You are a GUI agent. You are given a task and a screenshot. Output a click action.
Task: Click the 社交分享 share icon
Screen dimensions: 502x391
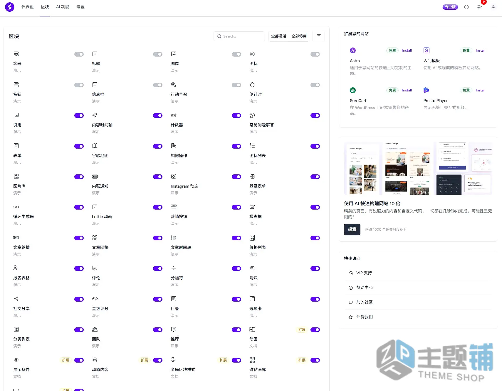16,299
